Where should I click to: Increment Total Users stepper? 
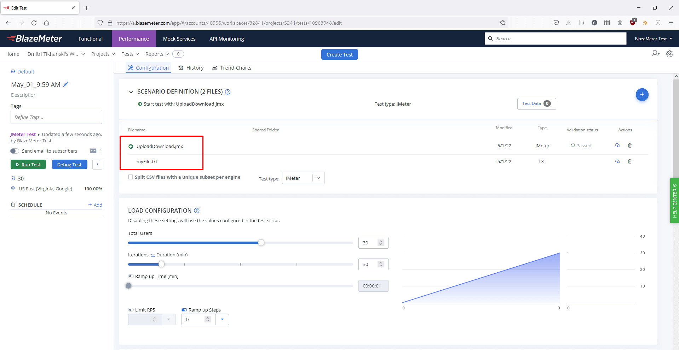click(x=381, y=241)
